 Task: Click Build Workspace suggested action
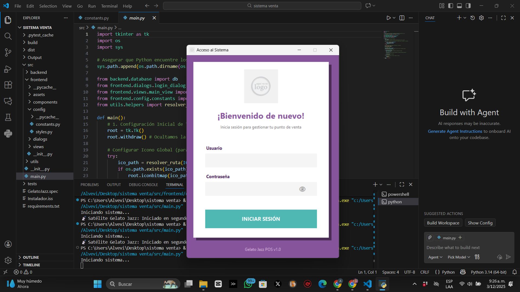(x=443, y=223)
